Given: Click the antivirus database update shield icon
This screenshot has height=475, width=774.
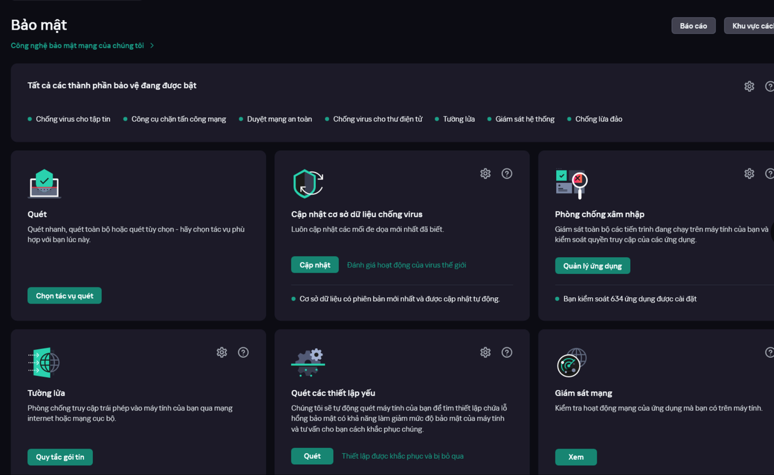Looking at the screenshot, I should click(x=308, y=184).
